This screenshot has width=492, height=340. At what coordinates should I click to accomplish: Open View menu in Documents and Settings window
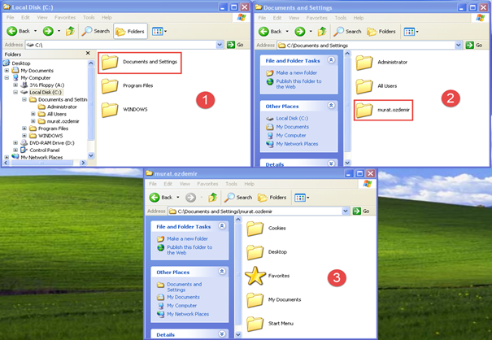click(294, 18)
